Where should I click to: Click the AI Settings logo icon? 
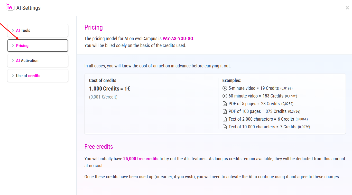click(10, 7)
